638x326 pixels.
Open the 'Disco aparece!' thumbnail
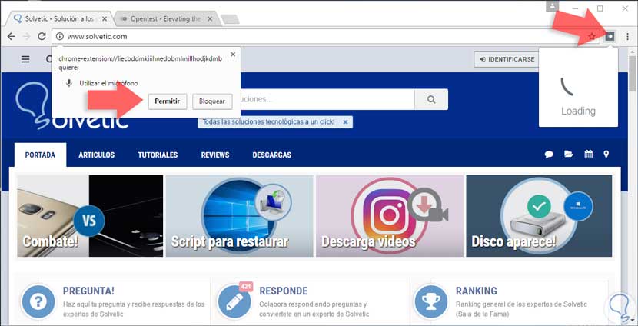[539, 216]
